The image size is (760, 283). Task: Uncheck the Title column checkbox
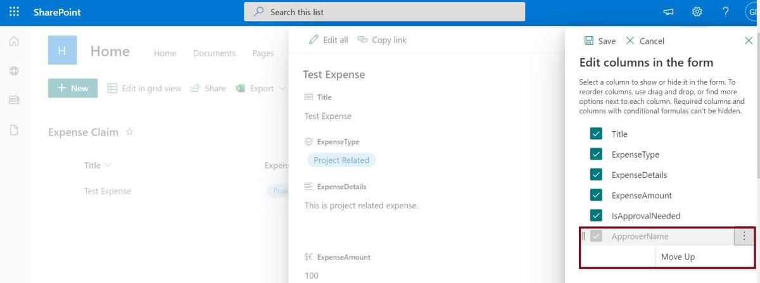point(596,134)
